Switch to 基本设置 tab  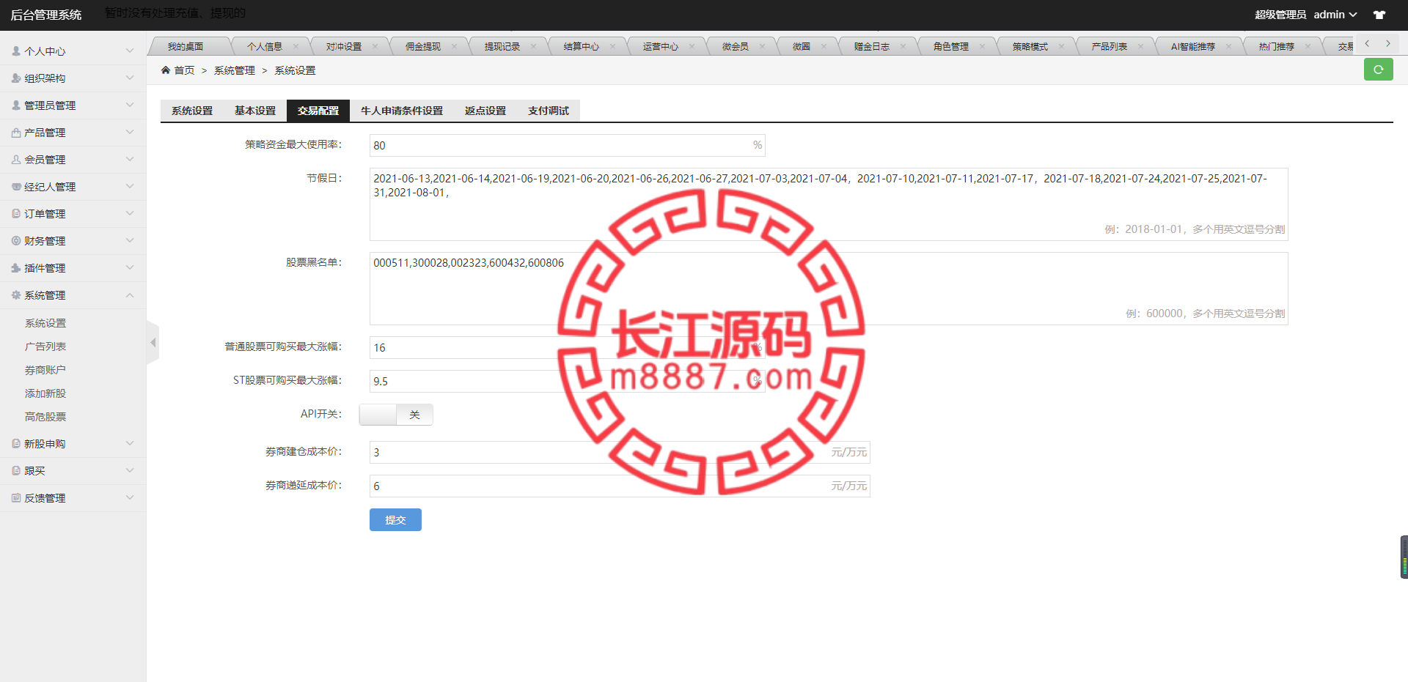pos(255,111)
